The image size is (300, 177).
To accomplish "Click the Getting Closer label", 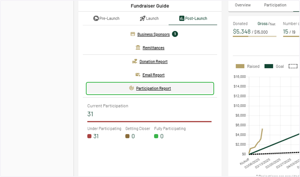I will click(138, 129).
